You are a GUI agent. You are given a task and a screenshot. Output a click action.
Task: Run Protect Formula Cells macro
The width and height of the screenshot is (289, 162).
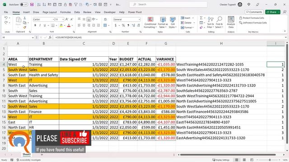click(x=252, y=18)
